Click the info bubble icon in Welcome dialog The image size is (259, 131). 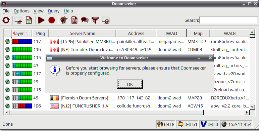coord(55,70)
